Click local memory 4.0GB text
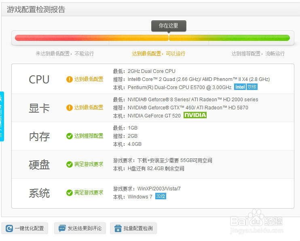 pos(135,144)
